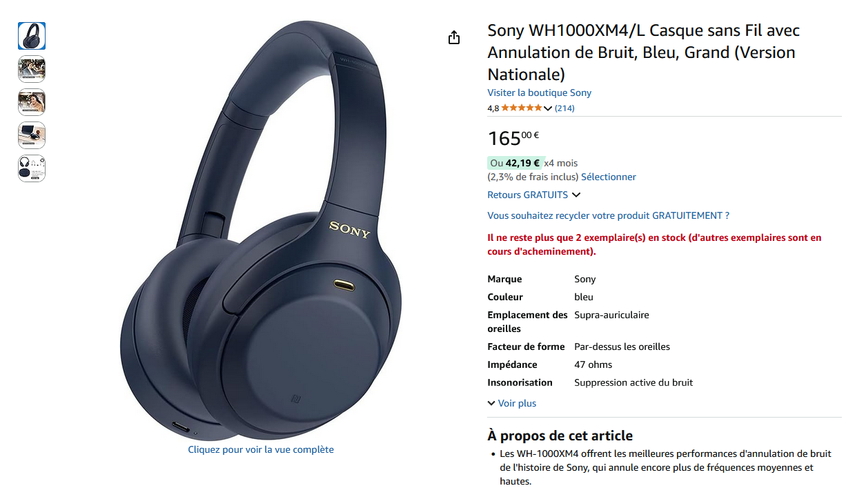
Task: Expand the Retours GRATUITS chevron
Action: pyautogui.click(x=576, y=195)
